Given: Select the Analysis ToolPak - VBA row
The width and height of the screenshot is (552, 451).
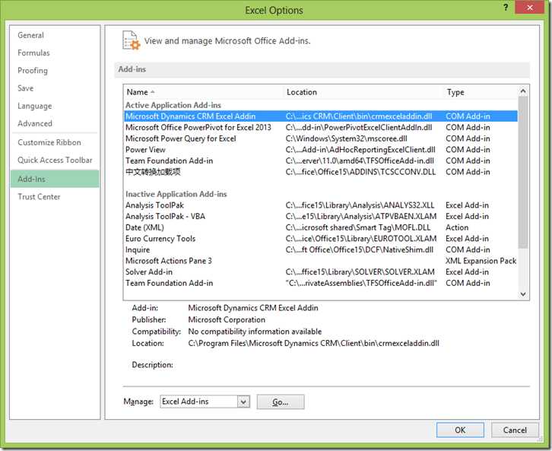Looking at the screenshot, I should [321, 216].
